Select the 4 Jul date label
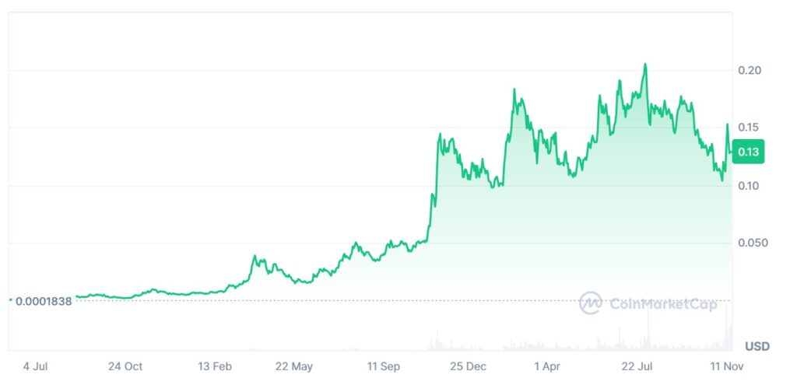This screenshot has height=392, width=797. tap(36, 366)
